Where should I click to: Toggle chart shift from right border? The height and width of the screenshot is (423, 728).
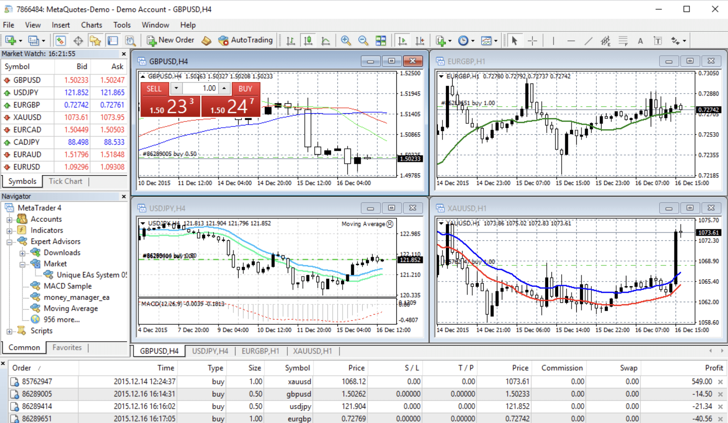(419, 41)
